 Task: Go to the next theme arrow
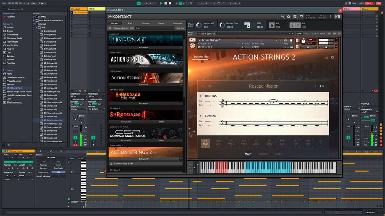[x=323, y=86]
